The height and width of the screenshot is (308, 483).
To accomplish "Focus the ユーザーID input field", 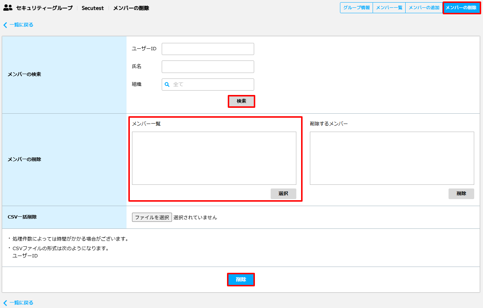I will click(208, 49).
